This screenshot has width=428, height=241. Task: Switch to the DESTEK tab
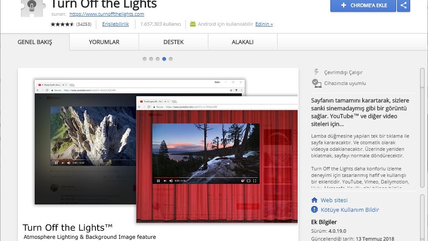click(173, 42)
